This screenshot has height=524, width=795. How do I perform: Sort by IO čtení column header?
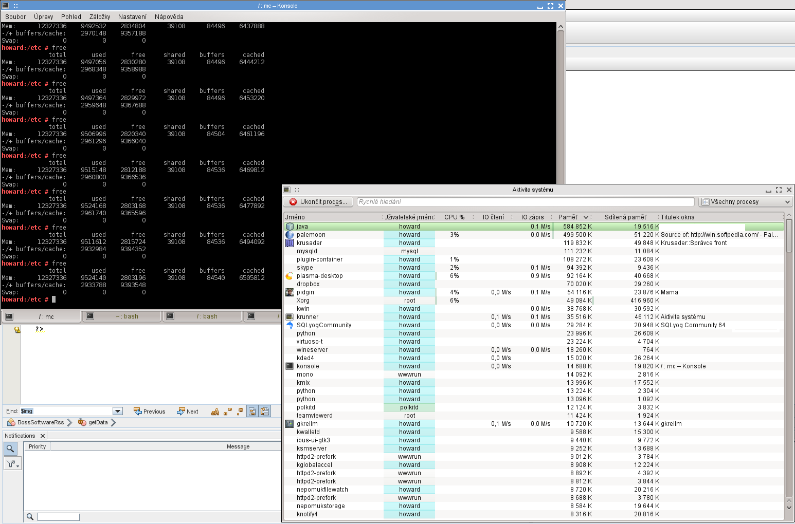[493, 217]
